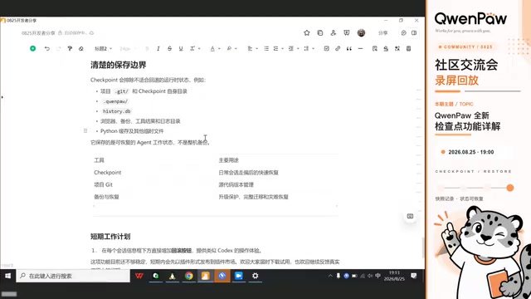This screenshot has width=531, height=299.
Task: Show hidden system tray icons
Action: coord(330,276)
